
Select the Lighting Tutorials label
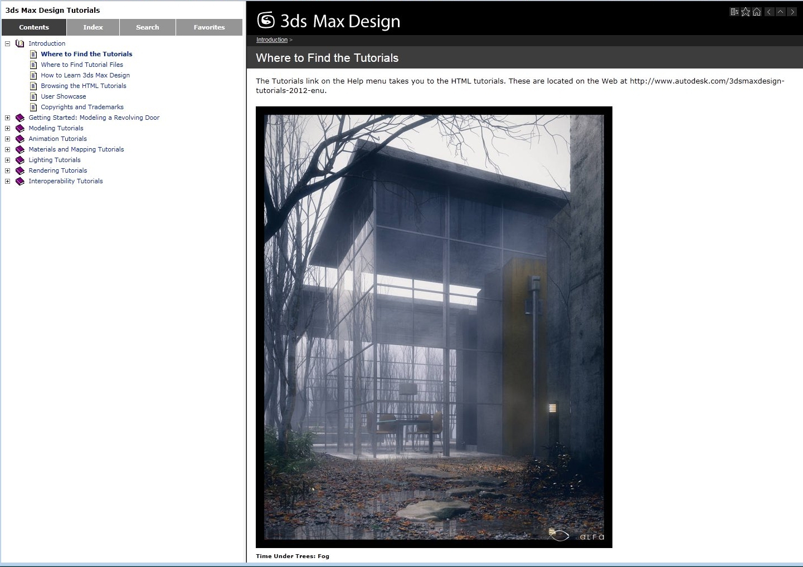[55, 160]
